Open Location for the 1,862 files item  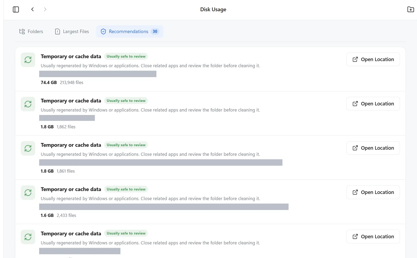point(373,104)
